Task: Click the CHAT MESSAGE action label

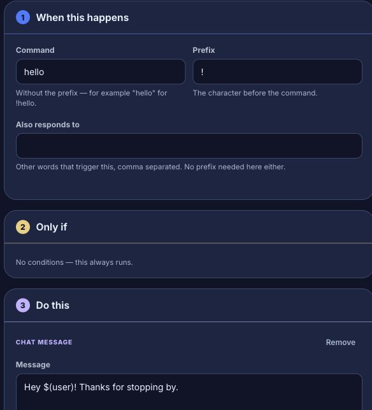Action: (44, 343)
